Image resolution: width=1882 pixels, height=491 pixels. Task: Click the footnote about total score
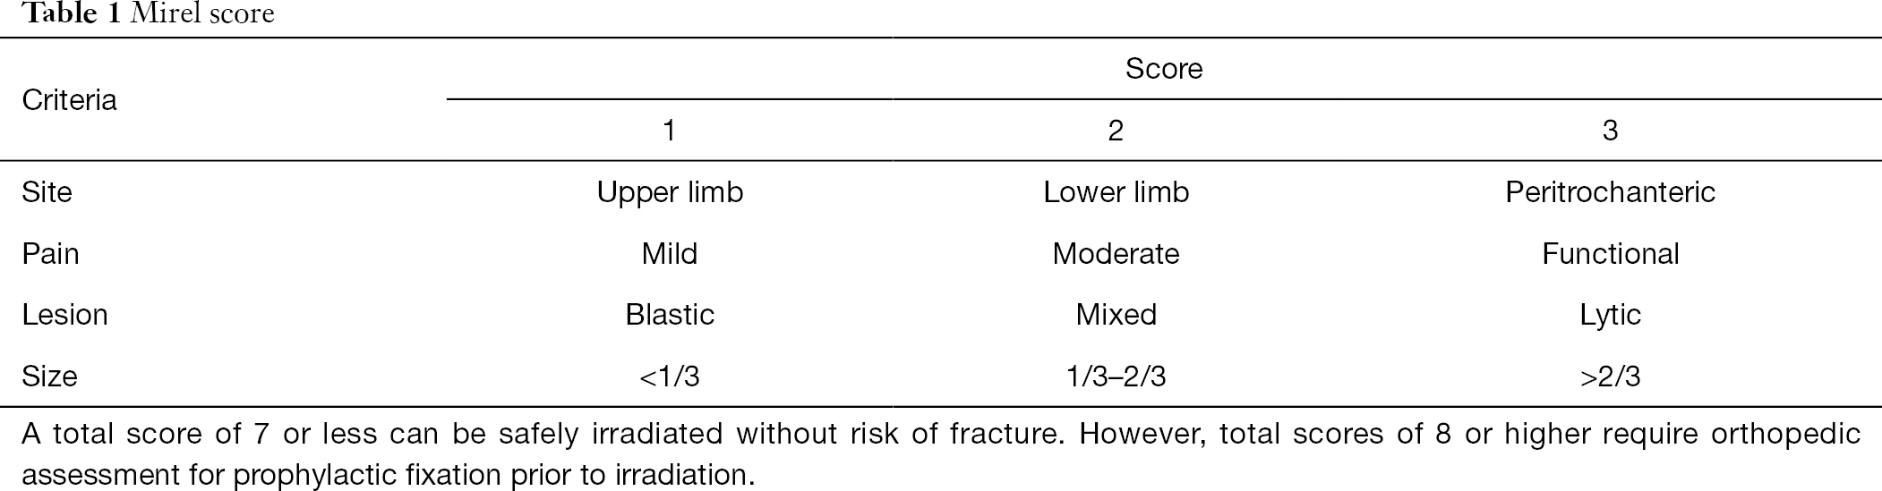tap(941, 454)
